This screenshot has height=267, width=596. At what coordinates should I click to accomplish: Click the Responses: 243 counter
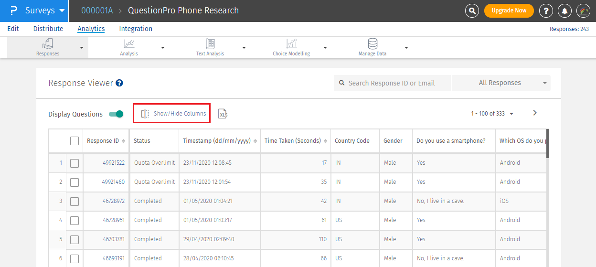click(x=569, y=29)
